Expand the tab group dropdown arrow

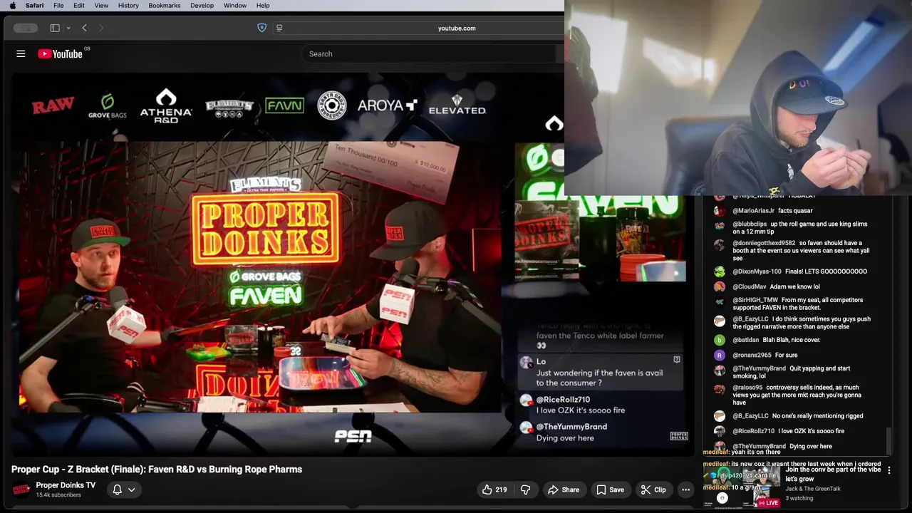(x=68, y=28)
